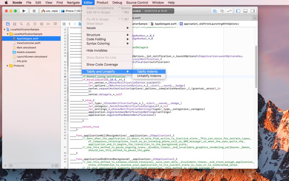Toggle the Utilities panel visibility
This screenshot has height=181, width=289.
tap(252, 11)
